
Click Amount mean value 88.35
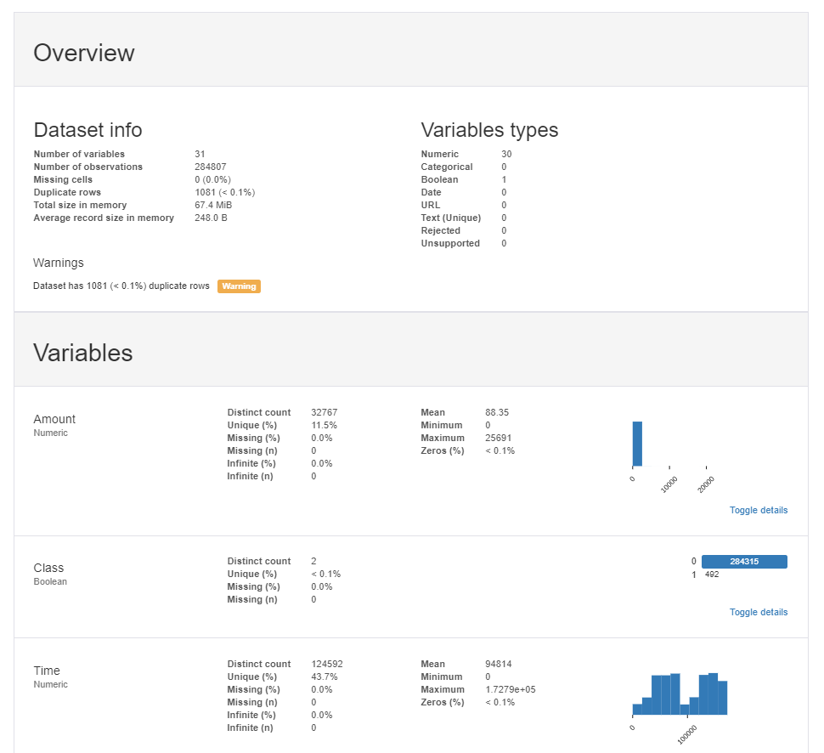[497, 412]
